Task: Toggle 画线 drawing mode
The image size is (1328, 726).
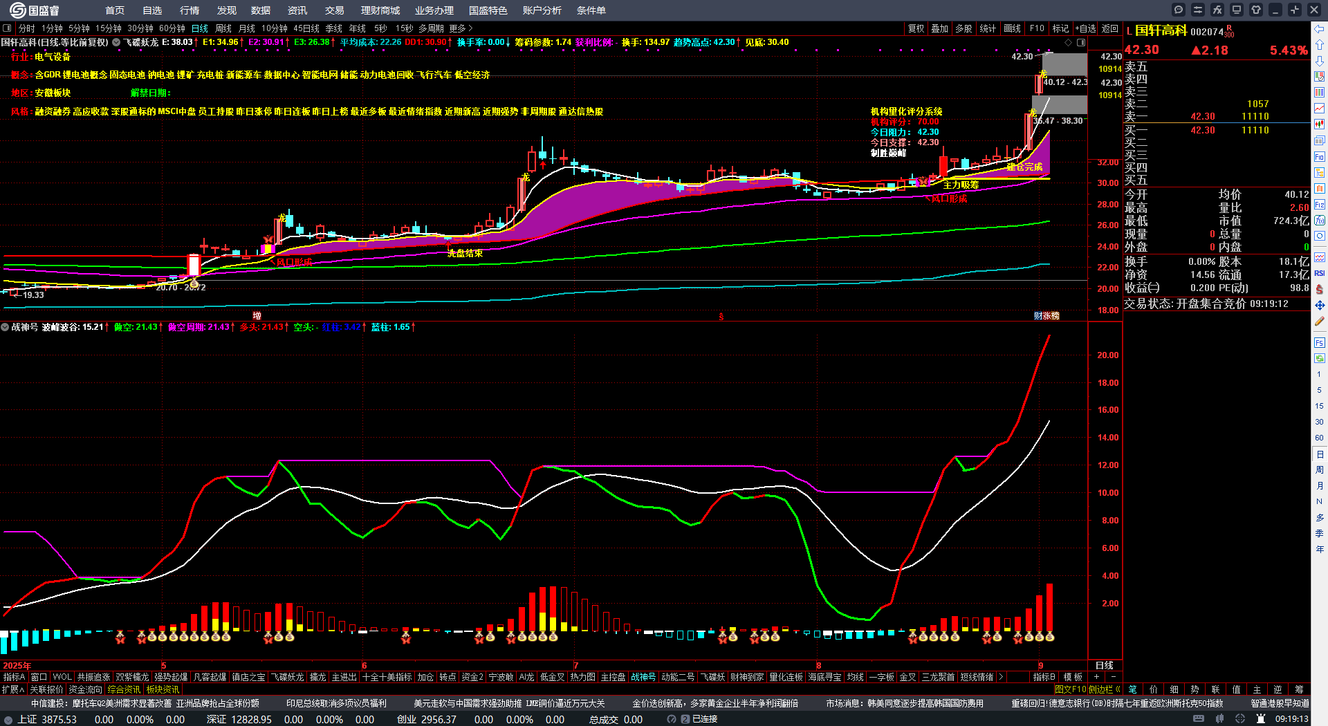Action: [x=1013, y=28]
